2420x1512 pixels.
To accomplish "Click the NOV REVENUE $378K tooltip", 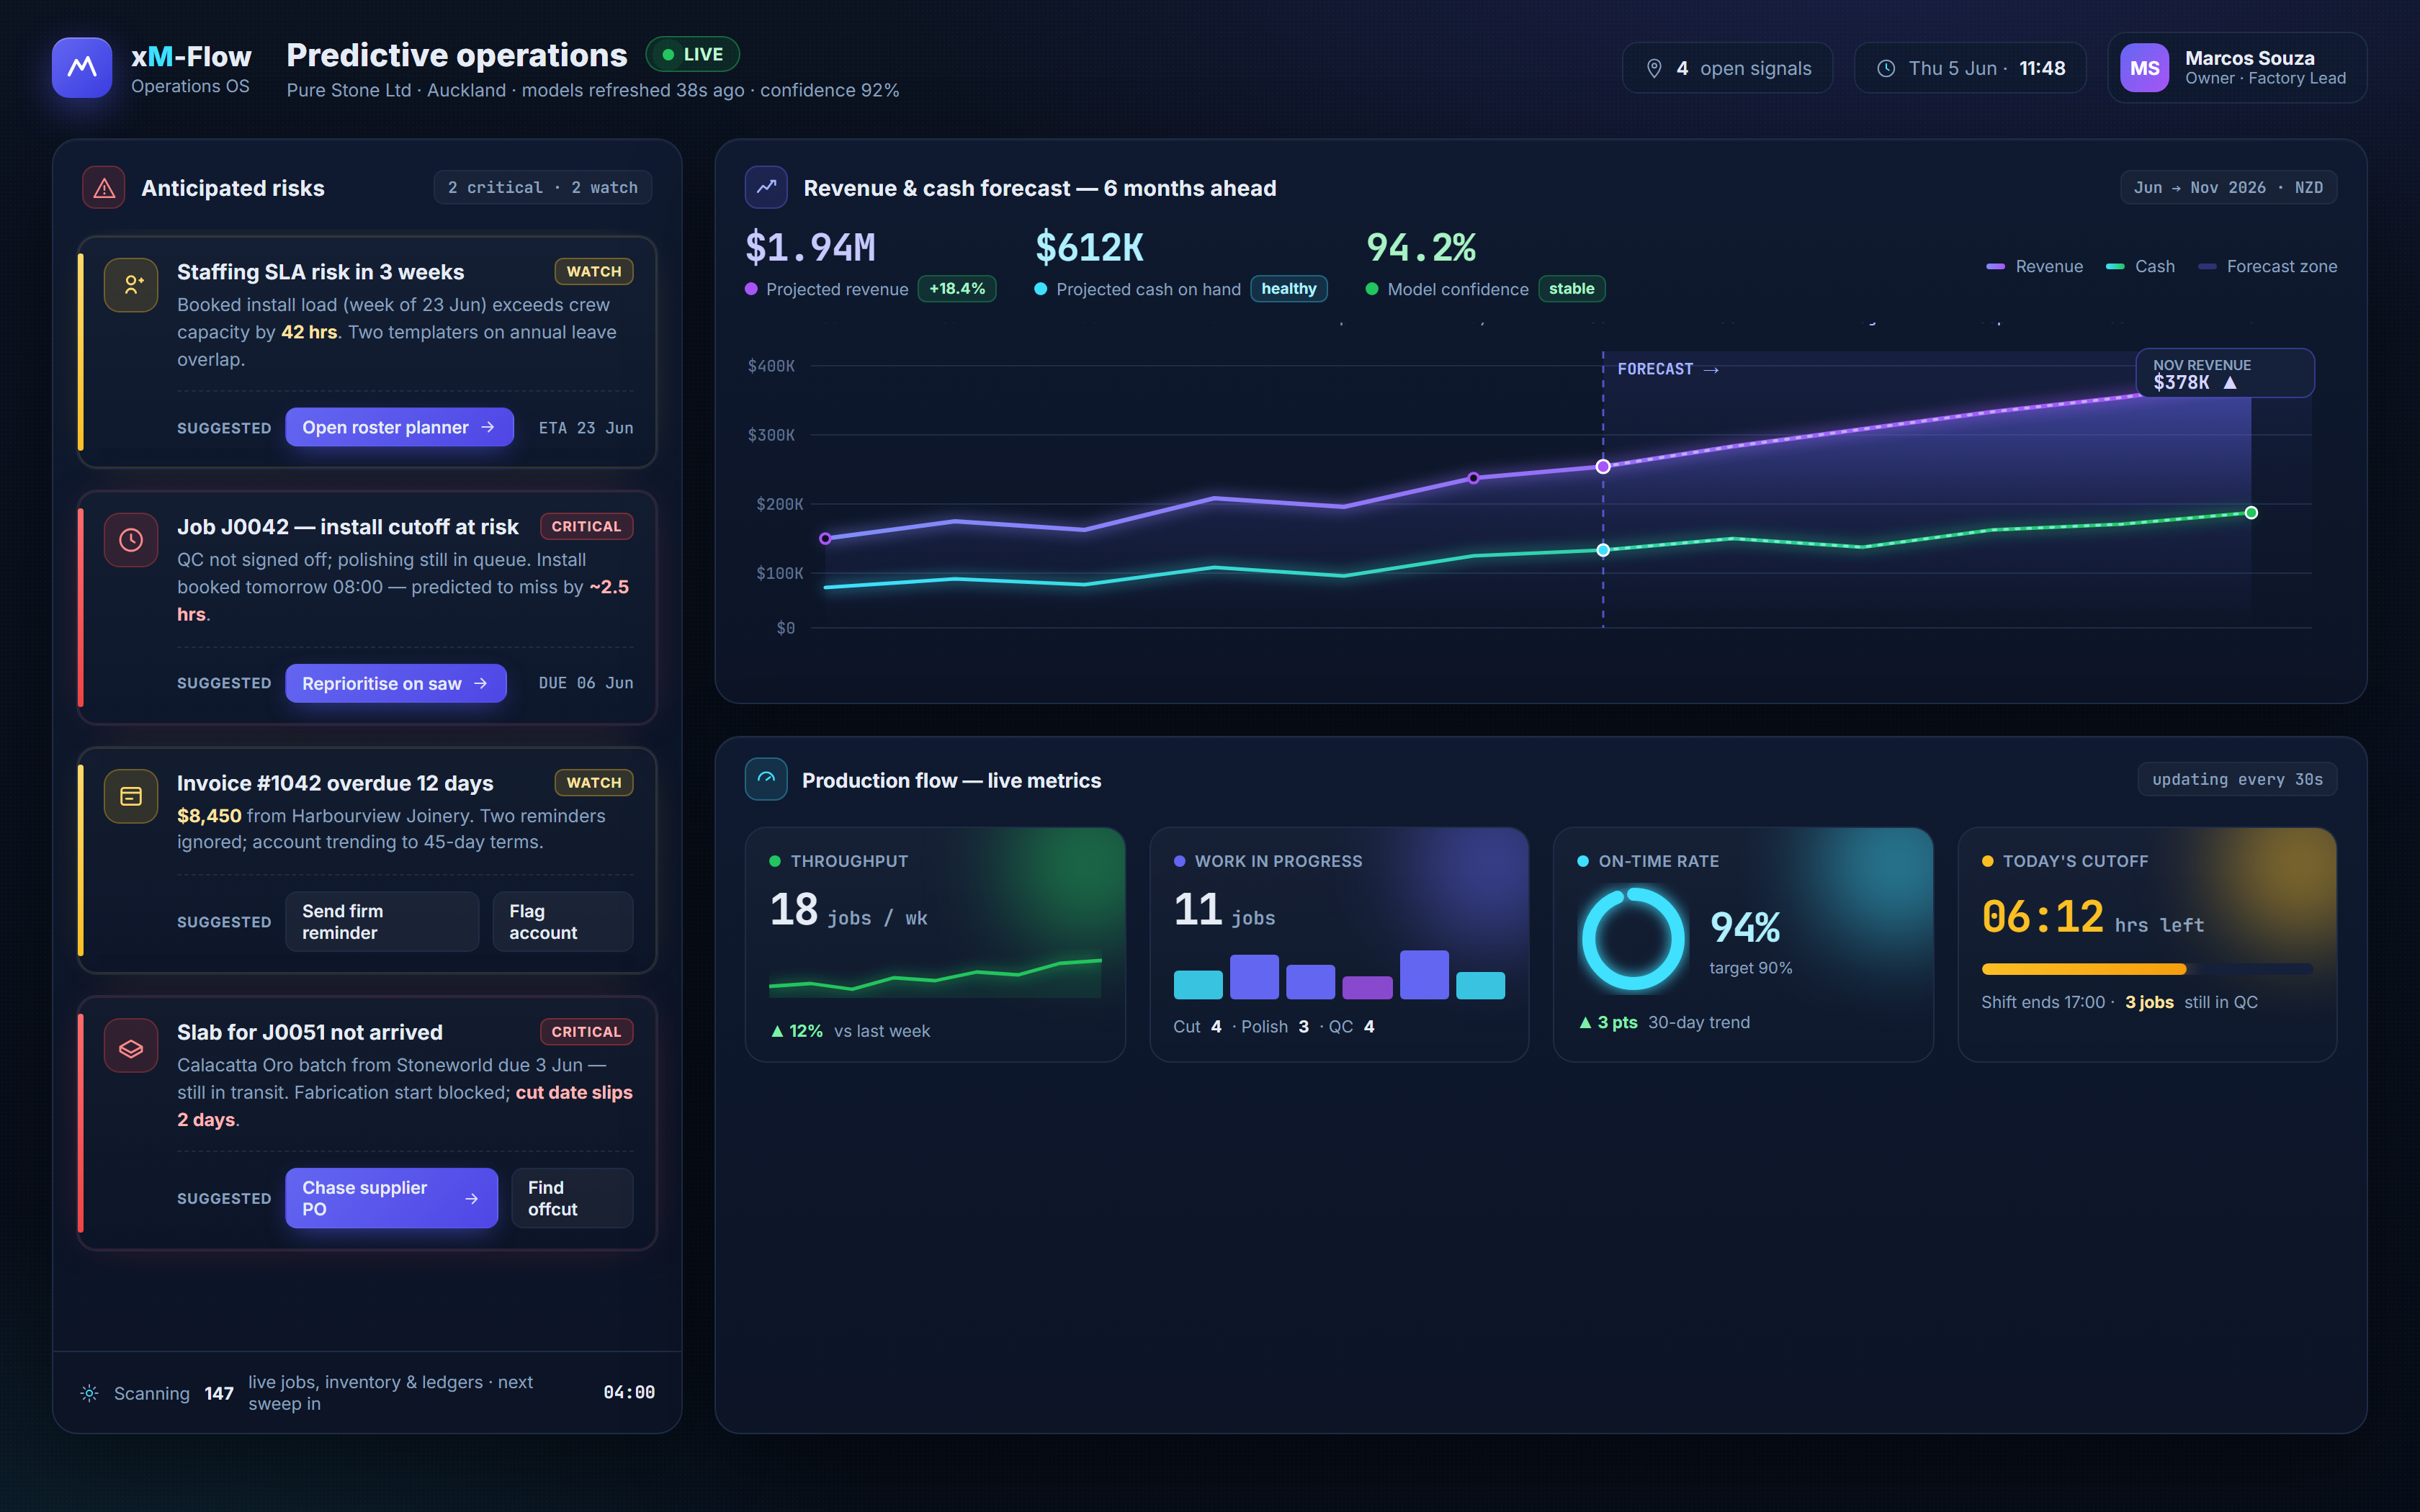I will tap(2225, 373).
